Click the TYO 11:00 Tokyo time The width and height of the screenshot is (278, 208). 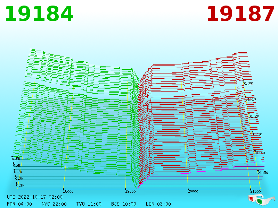(x=89, y=204)
